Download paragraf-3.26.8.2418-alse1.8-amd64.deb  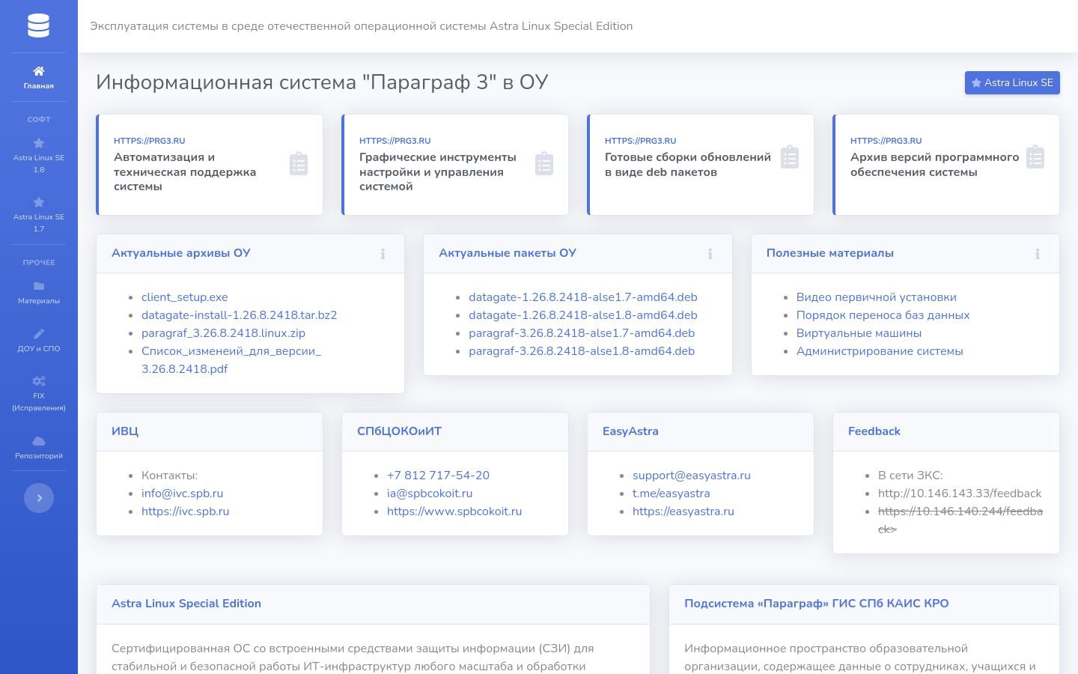click(582, 351)
